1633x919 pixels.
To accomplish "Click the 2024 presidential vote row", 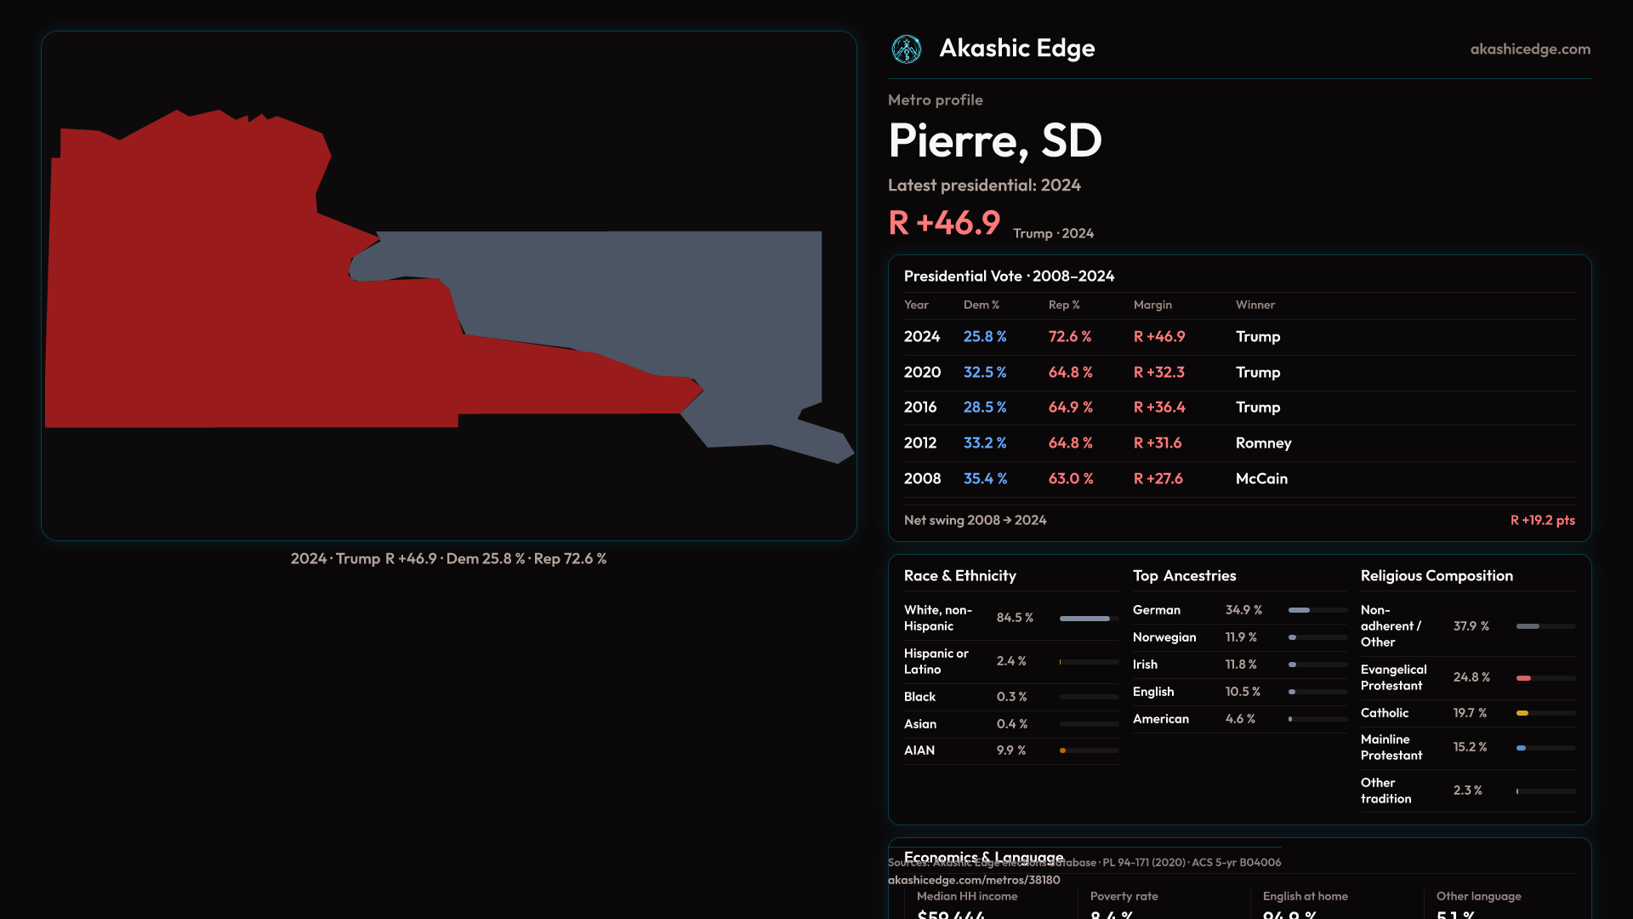I will click(x=1238, y=337).
